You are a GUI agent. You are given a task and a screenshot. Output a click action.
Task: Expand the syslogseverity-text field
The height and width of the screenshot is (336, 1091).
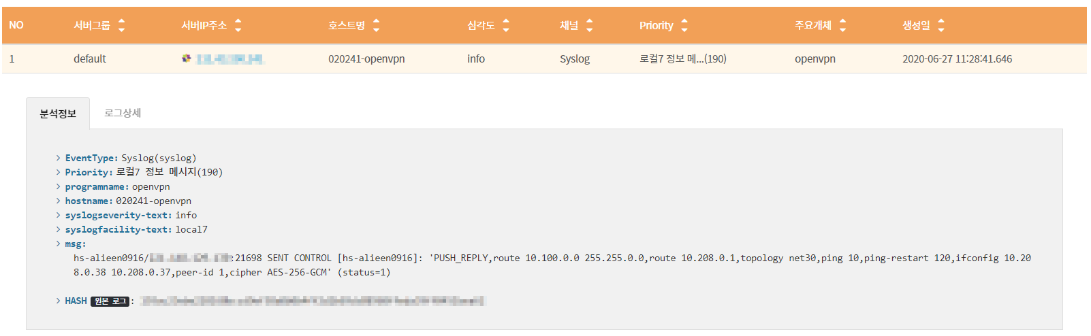coord(59,215)
